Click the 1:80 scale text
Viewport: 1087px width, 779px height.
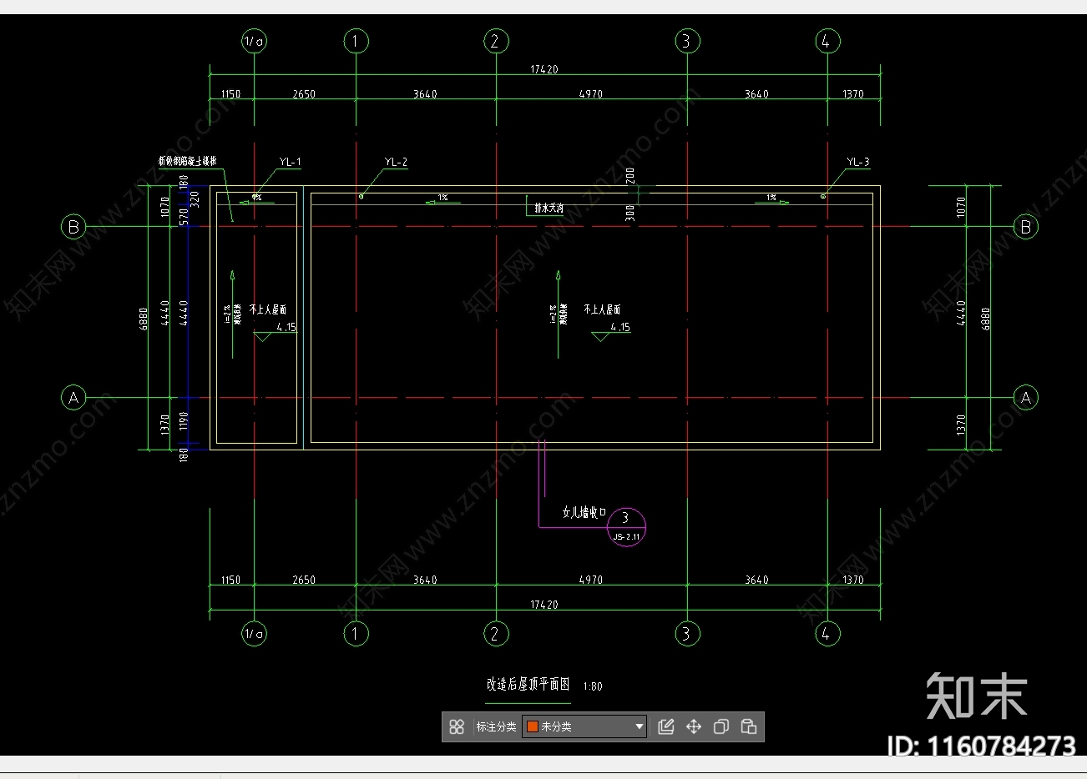coord(593,686)
